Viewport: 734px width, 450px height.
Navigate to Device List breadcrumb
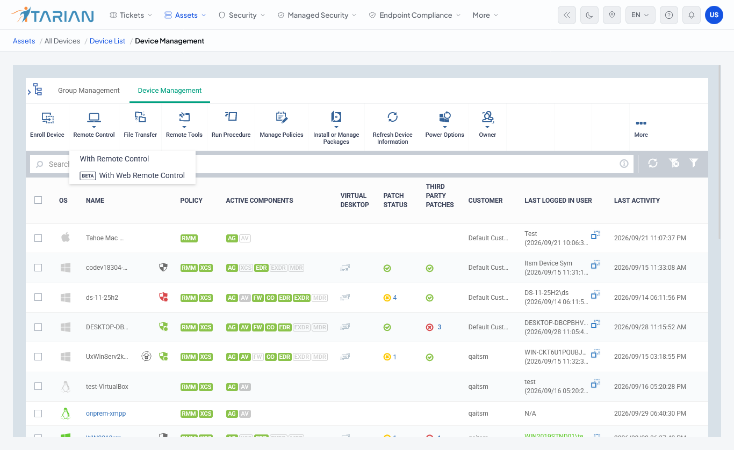(107, 41)
